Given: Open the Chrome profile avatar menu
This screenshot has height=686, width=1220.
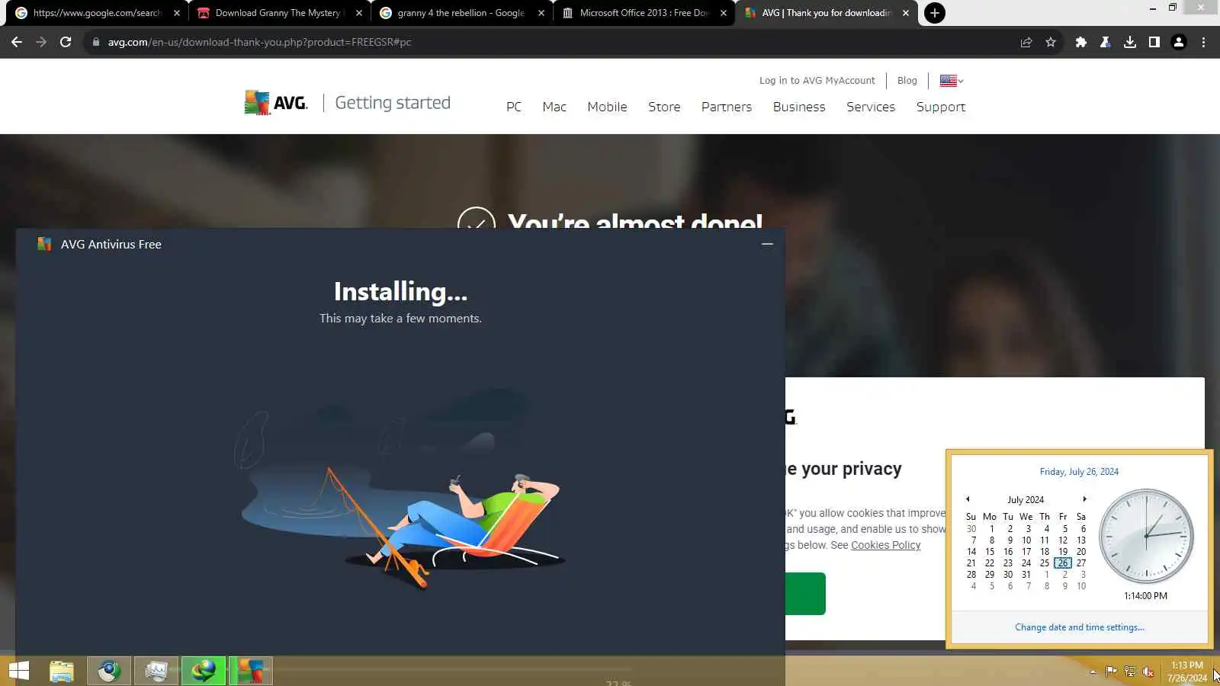Looking at the screenshot, I should click(x=1179, y=42).
